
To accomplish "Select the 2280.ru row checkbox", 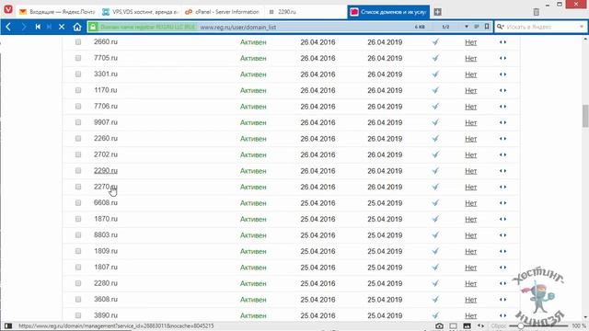I will tap(78, 283).
